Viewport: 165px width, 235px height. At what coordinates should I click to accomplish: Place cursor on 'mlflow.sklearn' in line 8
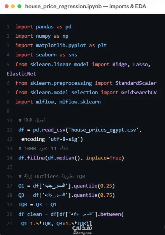[80, 102]
